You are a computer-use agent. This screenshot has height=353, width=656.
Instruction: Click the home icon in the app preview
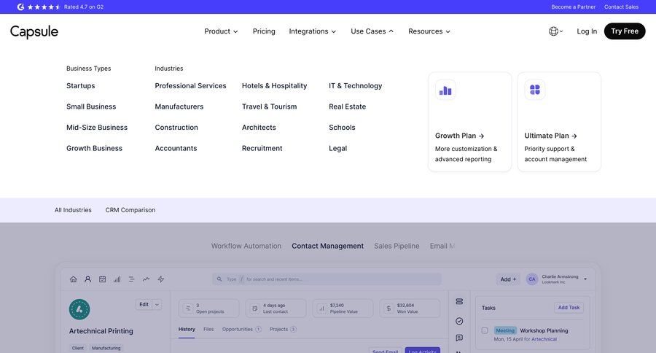pos(73,279)
